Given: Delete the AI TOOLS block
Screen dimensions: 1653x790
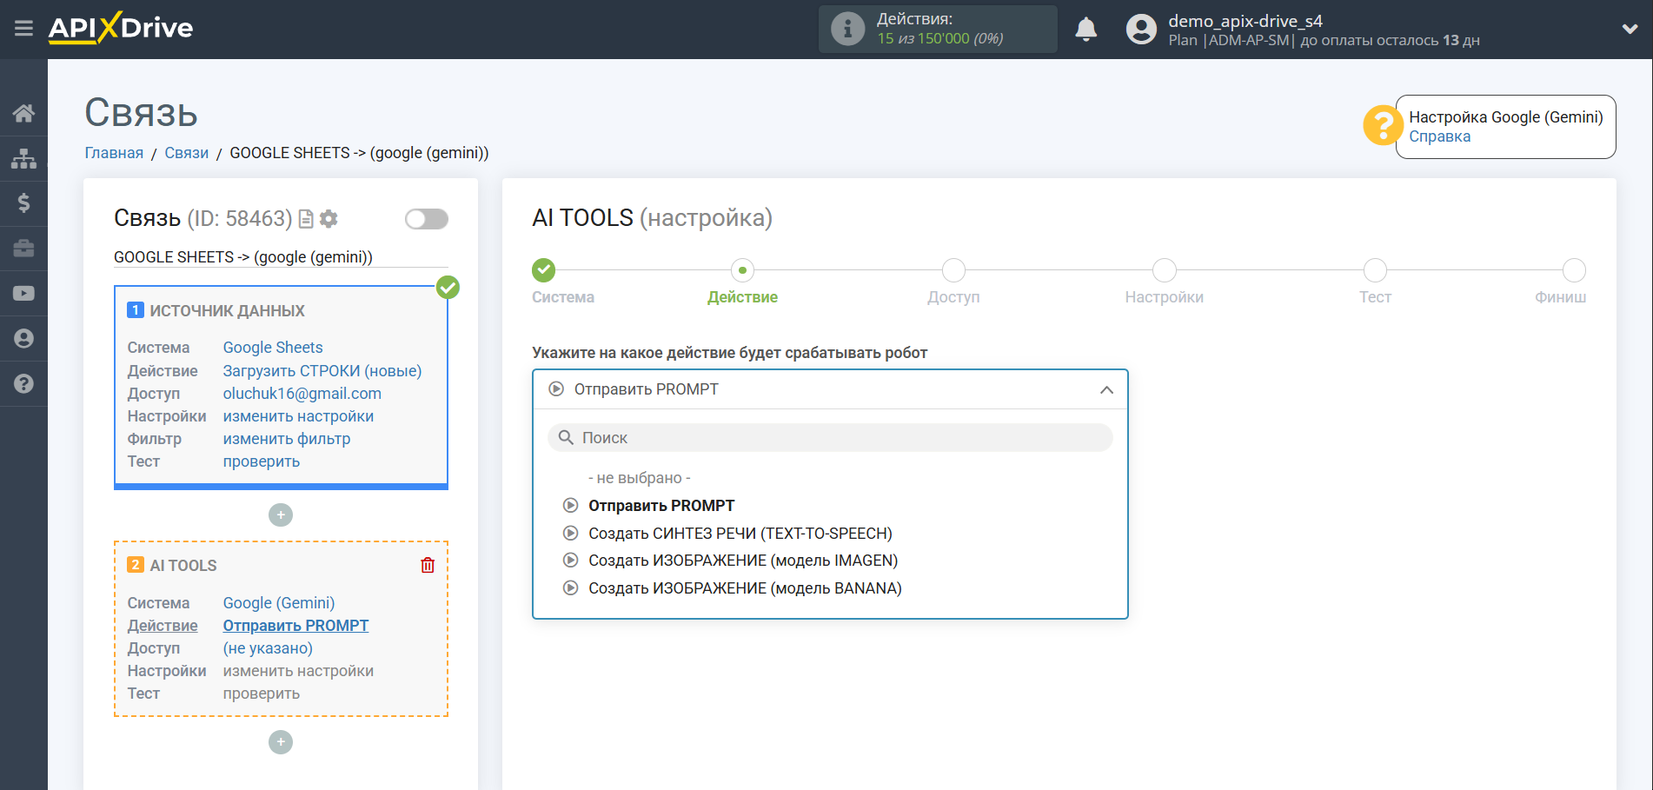Looking at the screenshot, I should click(x=428, y=566).
